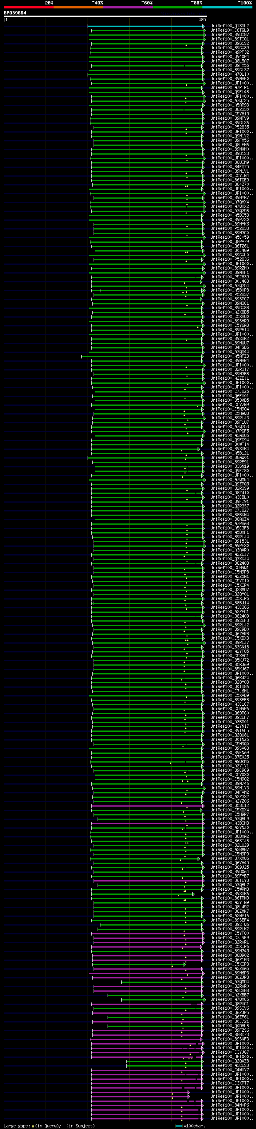Click the UniRef100_O82410 label
Image resolution: width=256 pixels, height=1129 pixels.
pyautogui.click(x=229, y=493)
